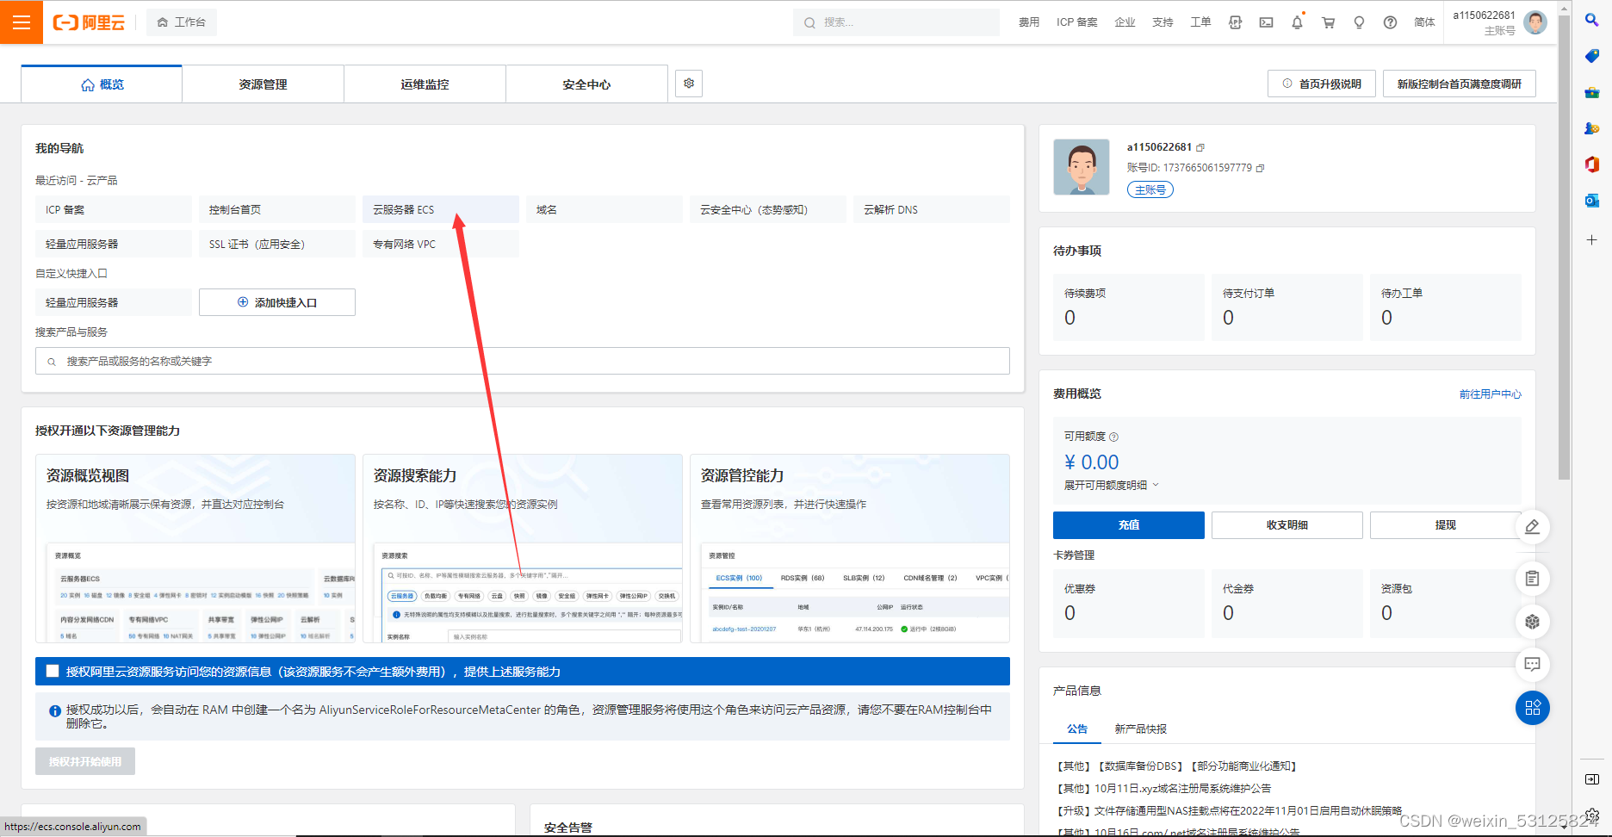1612x837 pixels.
Task: Switch to the 资源管理 tab
Action: (263, 84)
